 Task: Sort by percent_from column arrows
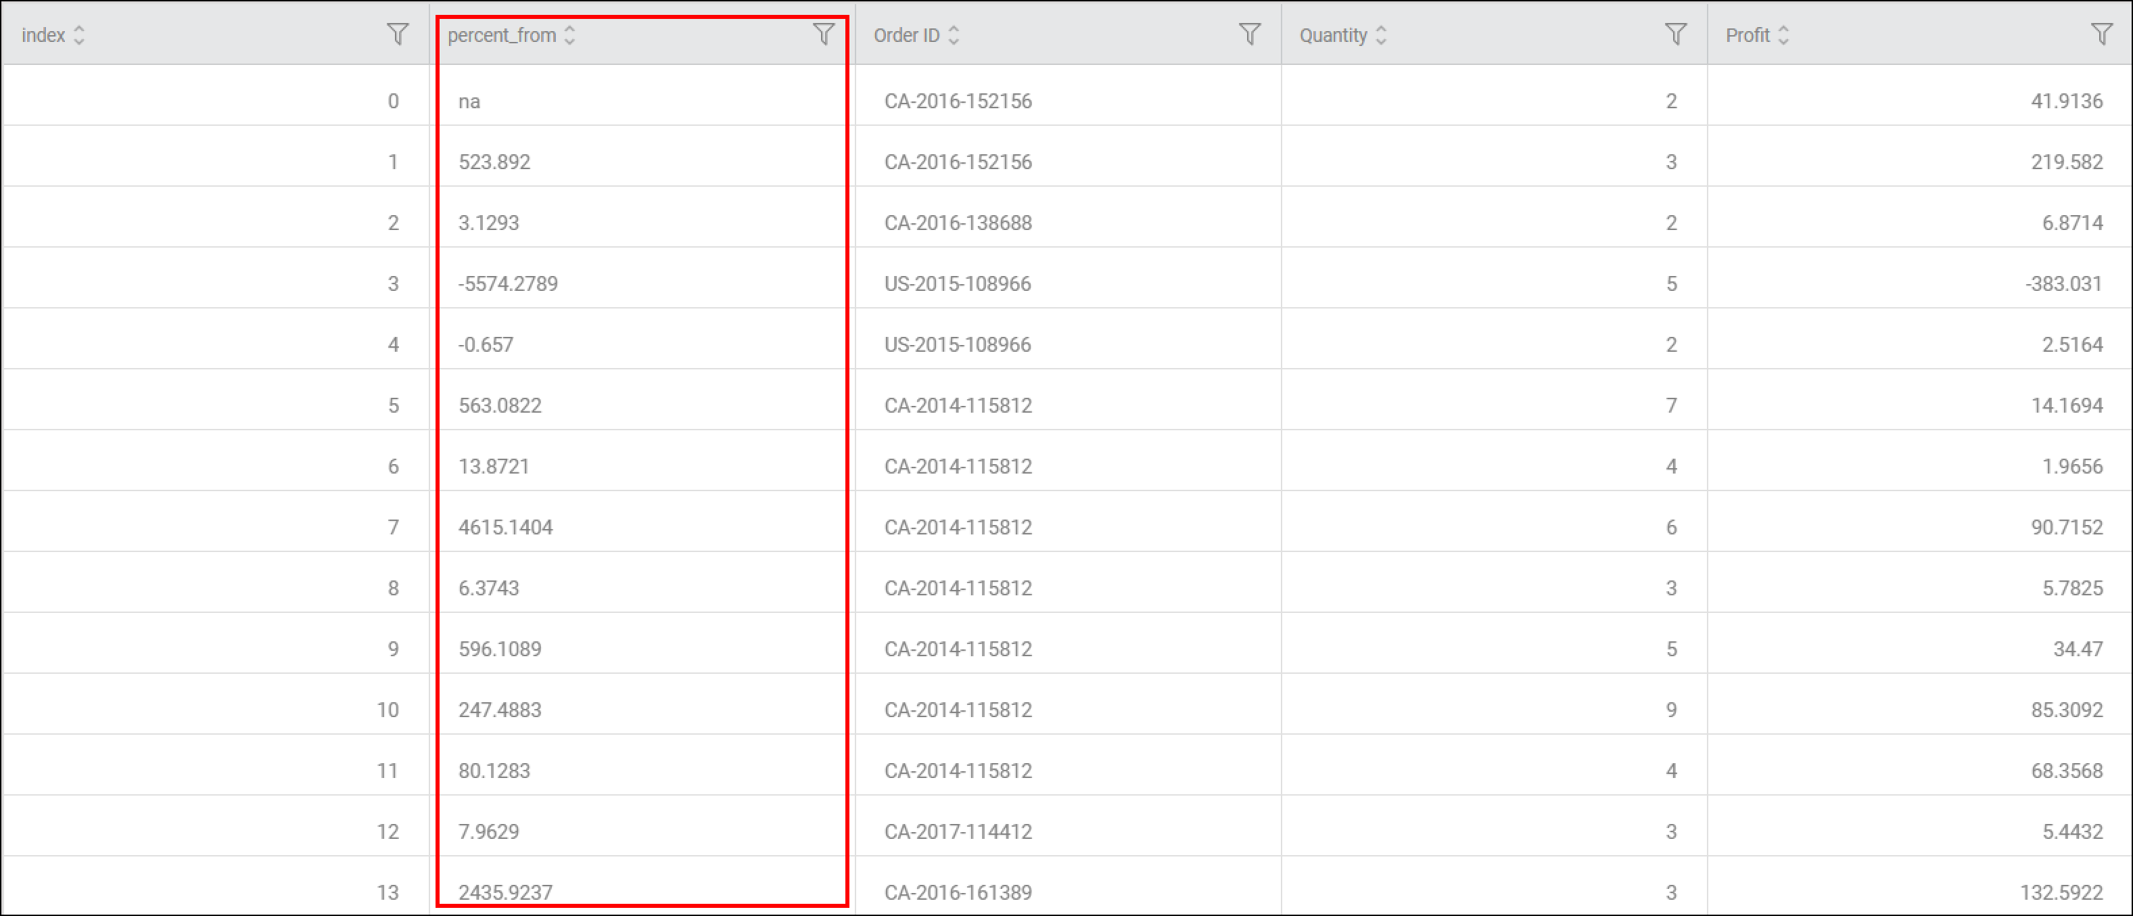click(x=569, y=35)
